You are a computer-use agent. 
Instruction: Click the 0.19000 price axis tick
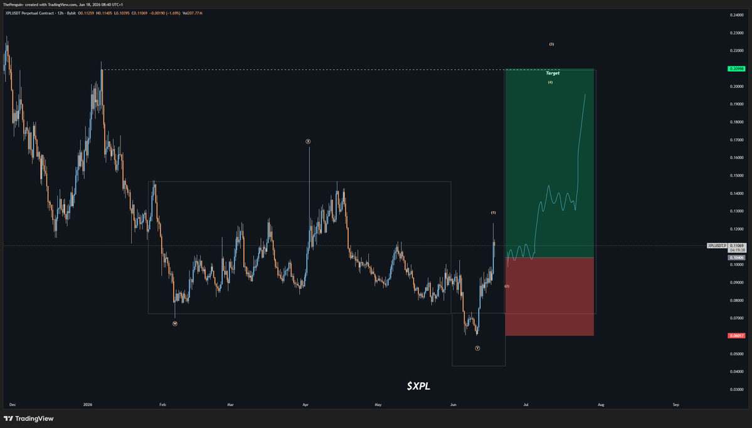pos(737,105)
